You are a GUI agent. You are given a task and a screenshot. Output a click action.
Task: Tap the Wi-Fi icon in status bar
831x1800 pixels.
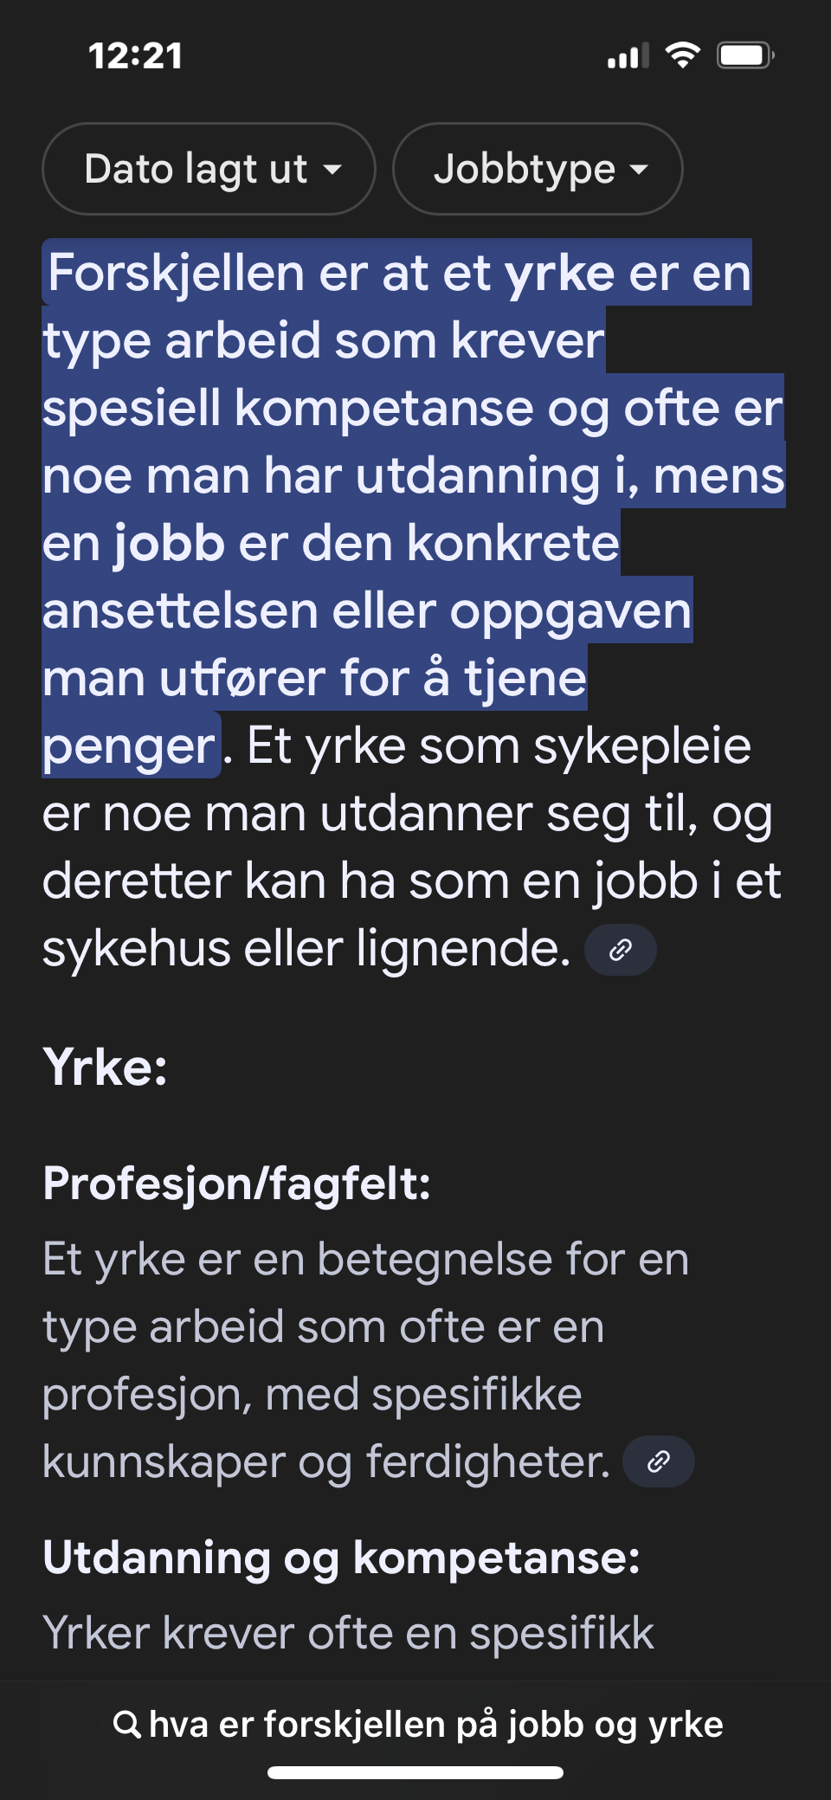[x=682, y=56]
